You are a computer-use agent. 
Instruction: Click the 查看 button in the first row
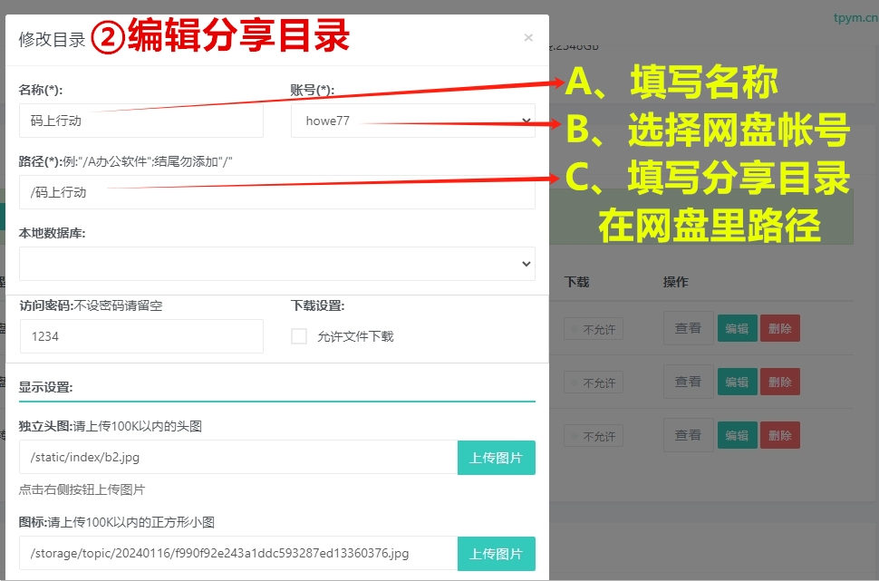coord(688,328)
